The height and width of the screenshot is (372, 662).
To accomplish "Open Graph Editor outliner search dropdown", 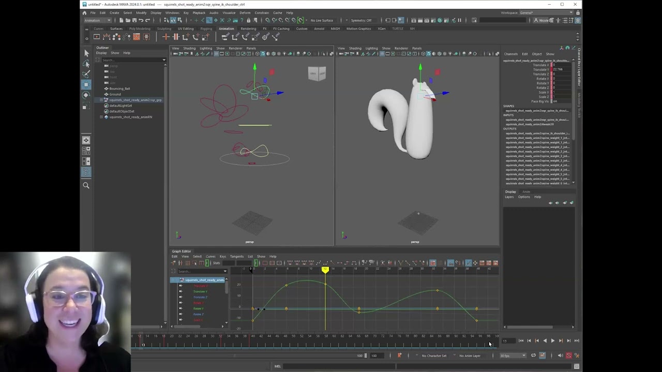I will pos(225,271).
